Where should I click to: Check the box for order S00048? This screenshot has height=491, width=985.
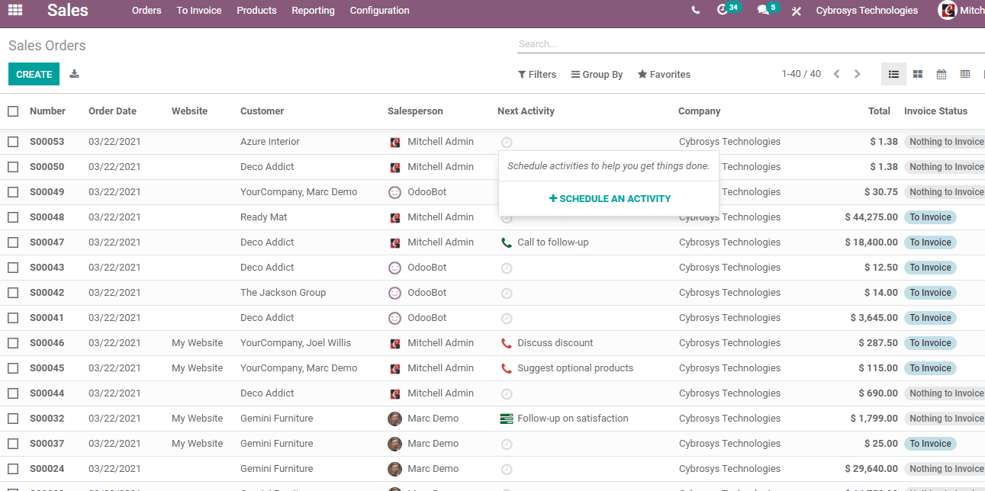pos(13,217)
